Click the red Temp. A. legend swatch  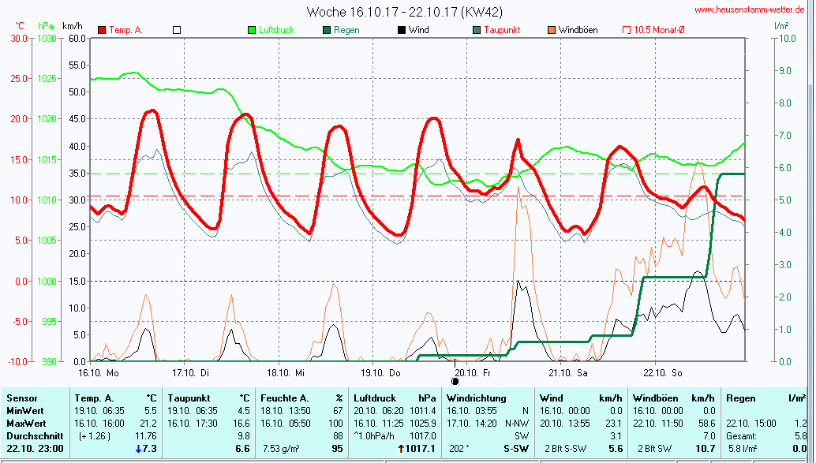[x=102, y=30]
